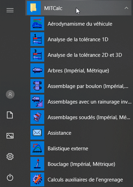The height and width of the screenshot is (187, 133).
Task: Open Windows Settings gear
Action: point(10,157)
